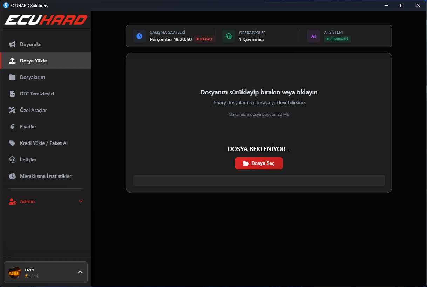Go to Kredi Yükle / Paket AI

(43, 143)
